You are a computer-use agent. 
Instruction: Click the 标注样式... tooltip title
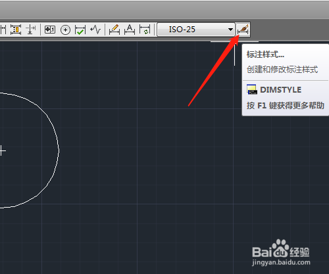pos(265,55)
